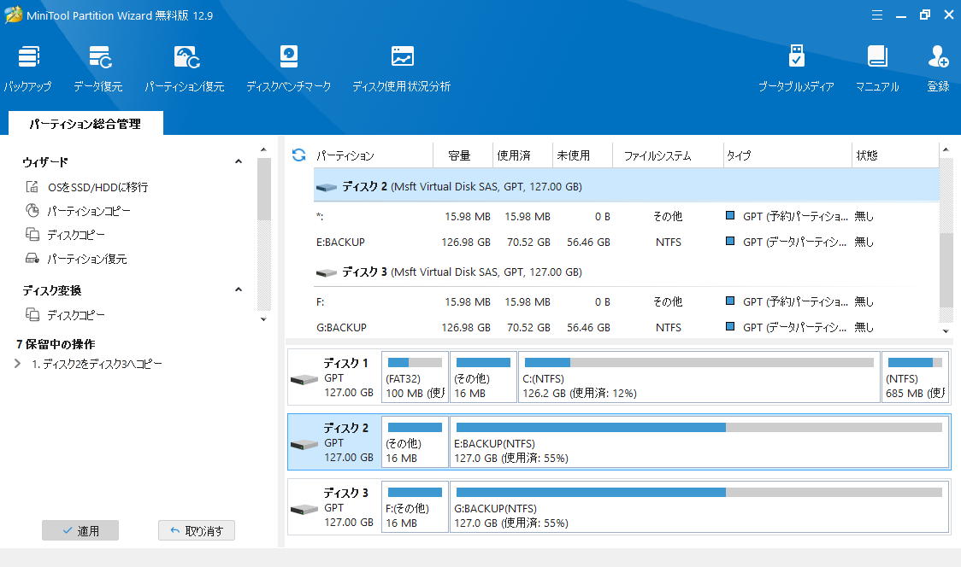Start ディスクベンチマーク tool
Image resolution: width=961 pixels, height=567 pixels.
289,68
